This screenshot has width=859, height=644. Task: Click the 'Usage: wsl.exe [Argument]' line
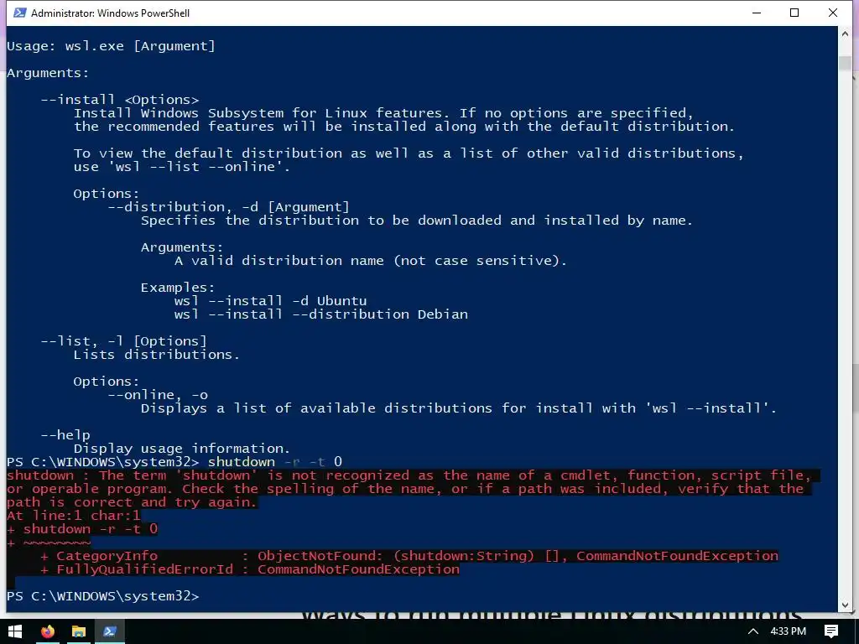pyautogui.click(x=112, y=46)
